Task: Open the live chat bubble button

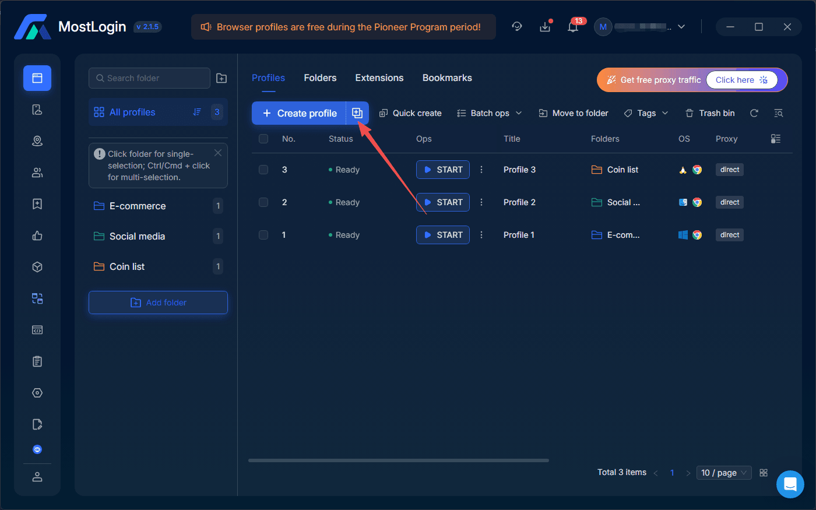Action: [x=790, y=484]
